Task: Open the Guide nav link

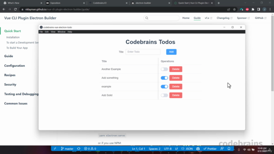Action: [x=197, y=18]
